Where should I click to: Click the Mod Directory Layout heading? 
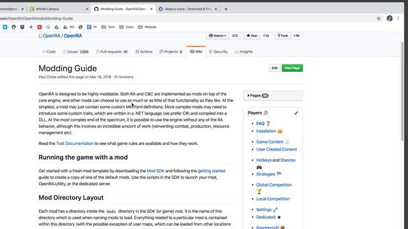click(71, 198)
